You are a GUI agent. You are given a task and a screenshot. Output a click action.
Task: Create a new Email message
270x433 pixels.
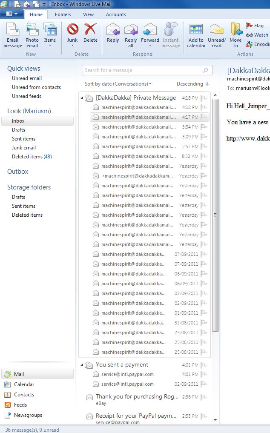point(13,35)
